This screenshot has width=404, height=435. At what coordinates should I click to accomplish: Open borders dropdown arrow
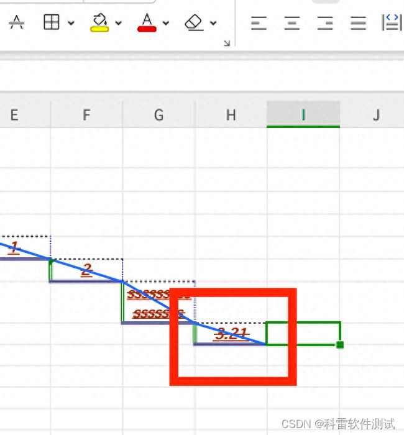pyautogui.click(x=71, y=23)
